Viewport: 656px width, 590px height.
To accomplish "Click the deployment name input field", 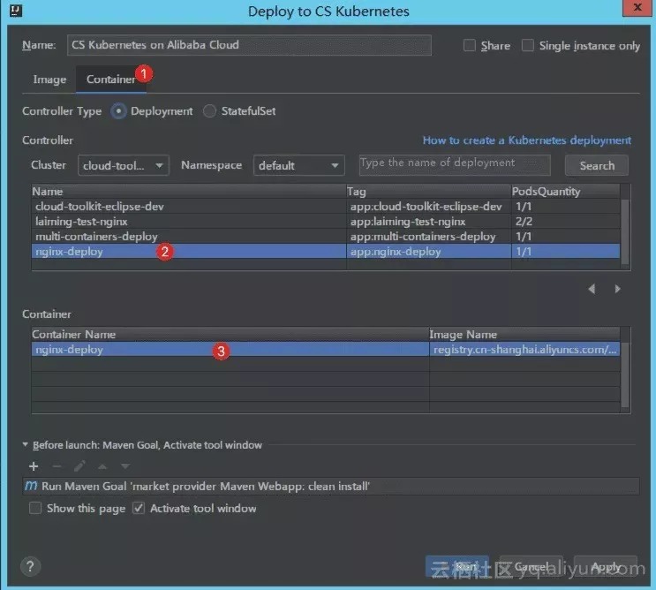I will click(454, 164).
